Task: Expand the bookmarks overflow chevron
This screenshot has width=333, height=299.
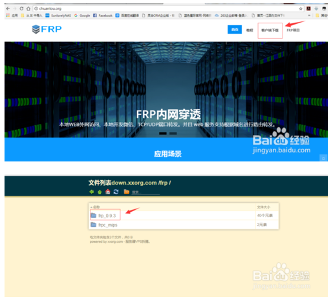Action: [x=309, y=15]
